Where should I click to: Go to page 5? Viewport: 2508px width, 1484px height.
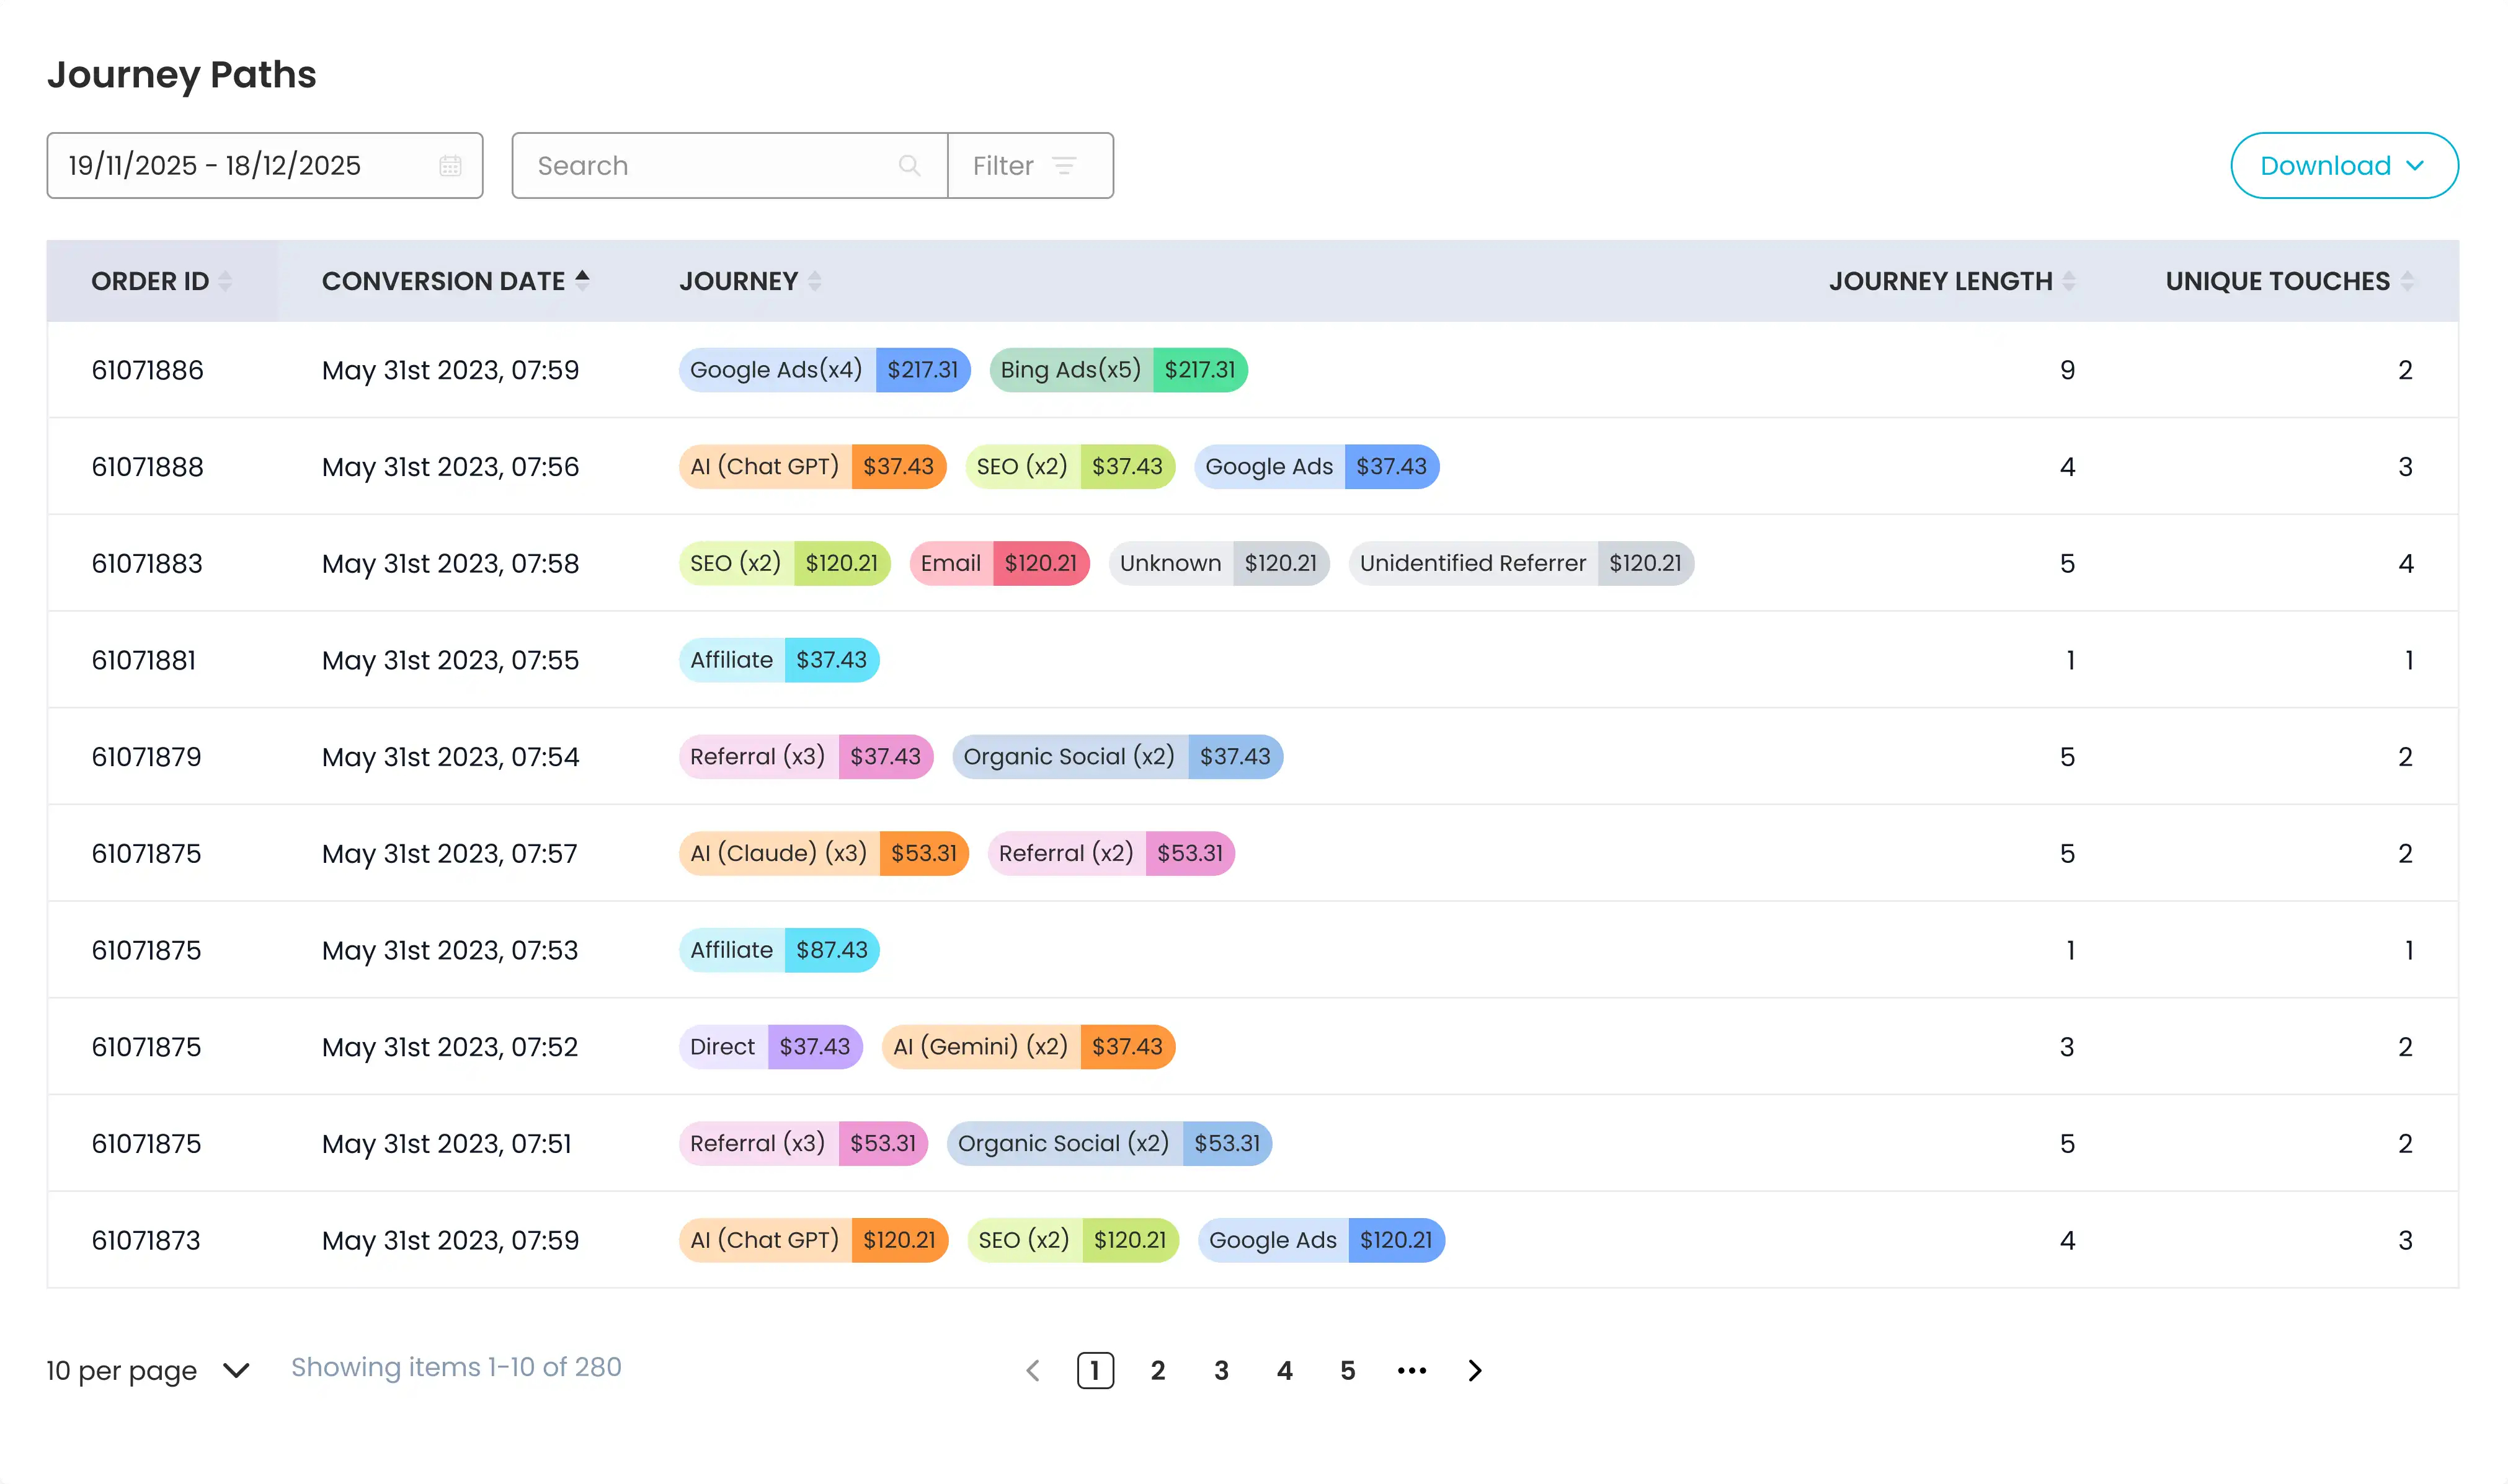(x=1348, y=1370)
